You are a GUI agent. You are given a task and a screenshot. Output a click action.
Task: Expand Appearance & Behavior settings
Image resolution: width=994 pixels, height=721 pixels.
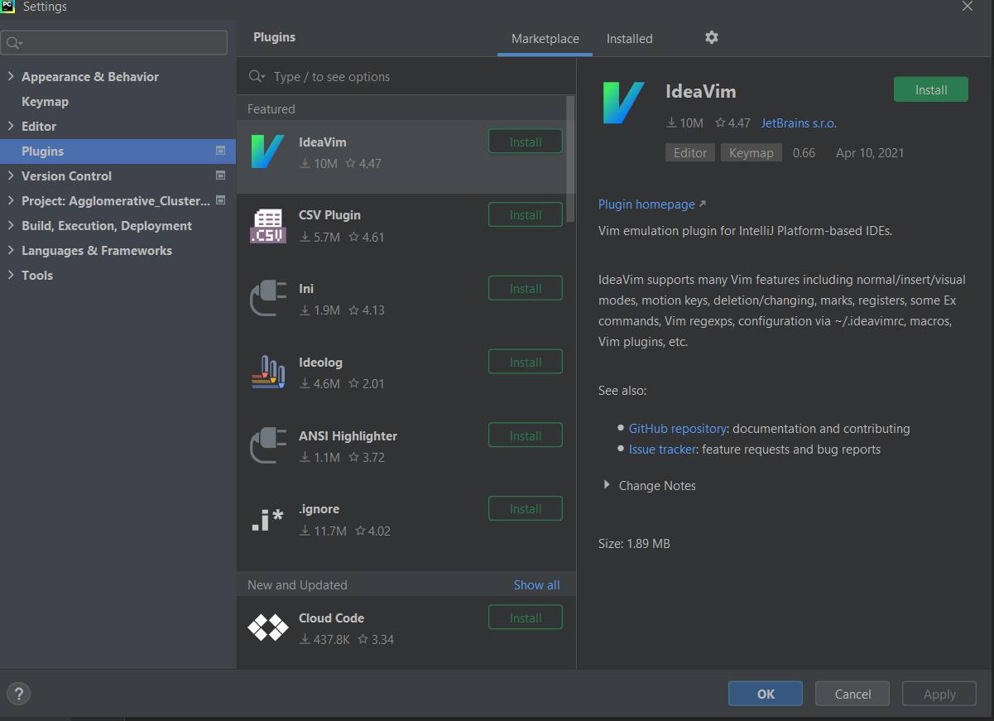point(11,76)
